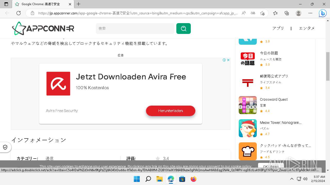Open the クックパッド app icon
This screenshot has width=330, height=185.
248,151
